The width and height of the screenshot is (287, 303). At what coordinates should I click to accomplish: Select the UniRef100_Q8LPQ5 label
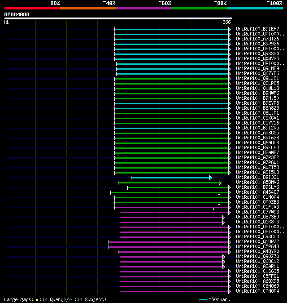257,83
